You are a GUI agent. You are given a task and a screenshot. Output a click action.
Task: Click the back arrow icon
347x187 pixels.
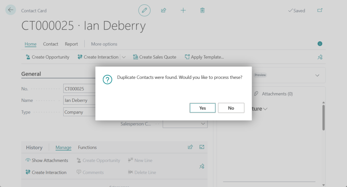11,10
